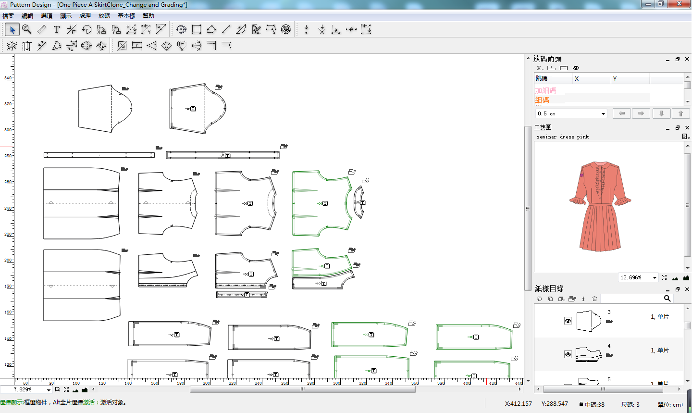Toggle visibility eye for pattern piece 3
This screenshot has width=692, height=413.
coord(568,321)
